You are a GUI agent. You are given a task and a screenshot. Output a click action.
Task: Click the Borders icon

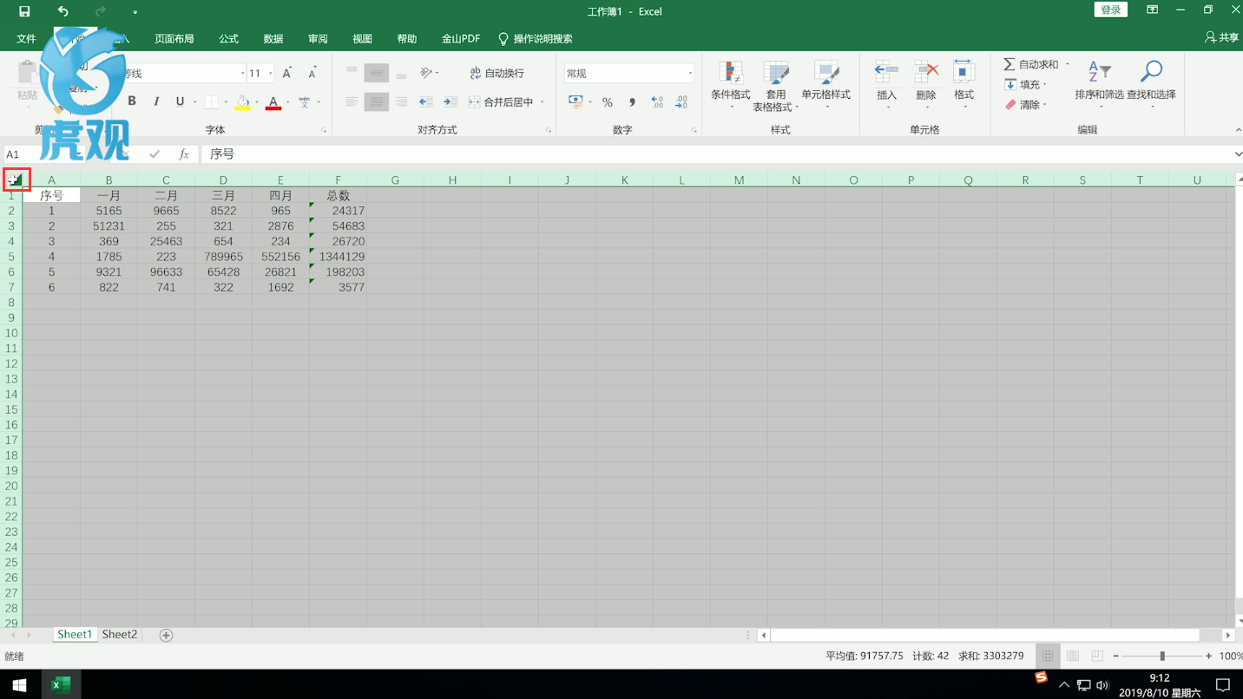[211, 102]
